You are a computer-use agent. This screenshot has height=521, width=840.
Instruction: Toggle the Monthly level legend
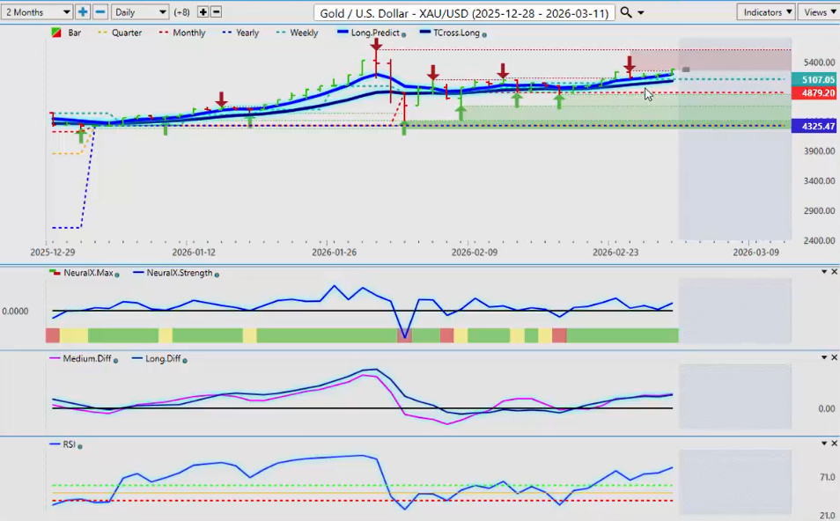181,33
